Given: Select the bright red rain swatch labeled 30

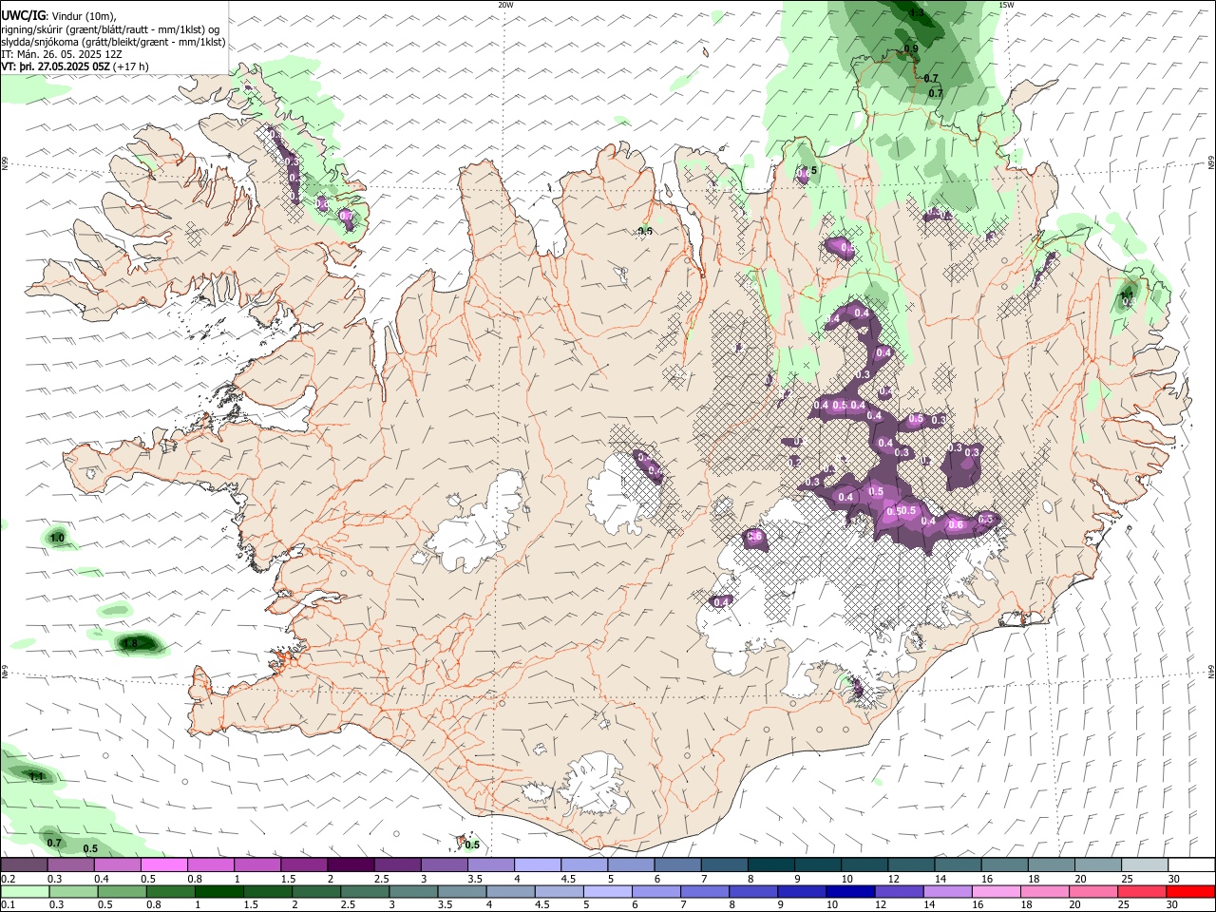Looking at the screenshot, I should (x=1191, y=891).
